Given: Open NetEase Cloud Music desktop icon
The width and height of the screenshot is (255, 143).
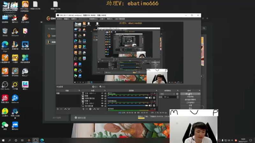Looking at the screenshot, I should pyautogui.click(x=5, y=99).
